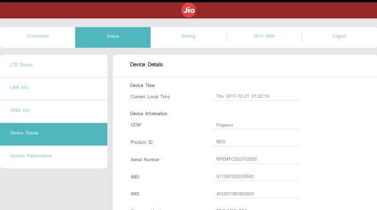Click the Current Local Time field
Screen dimensions: 377x210
tap(255, 96)
